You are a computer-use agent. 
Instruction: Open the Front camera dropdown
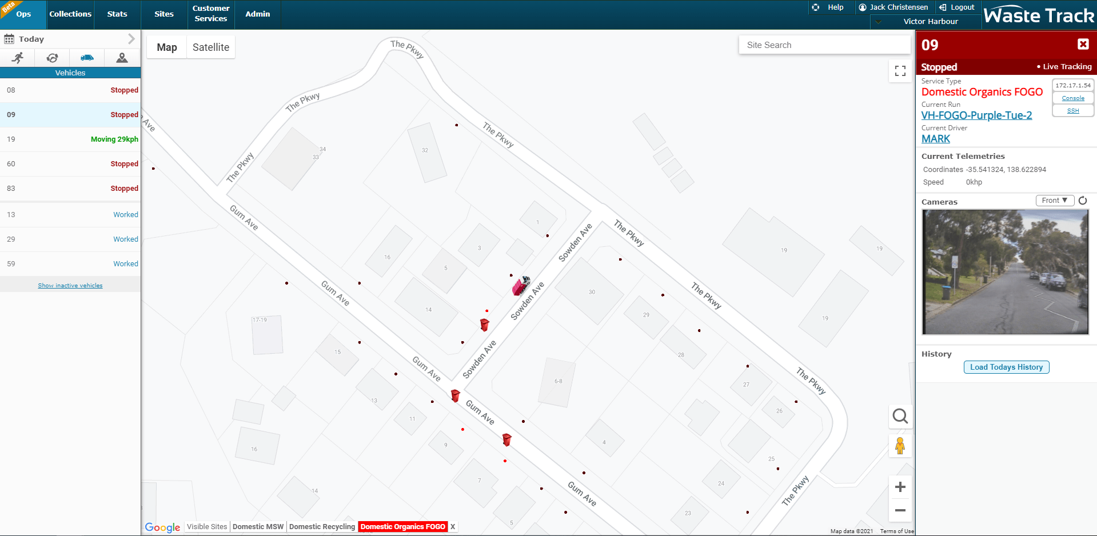(1055, 200)
